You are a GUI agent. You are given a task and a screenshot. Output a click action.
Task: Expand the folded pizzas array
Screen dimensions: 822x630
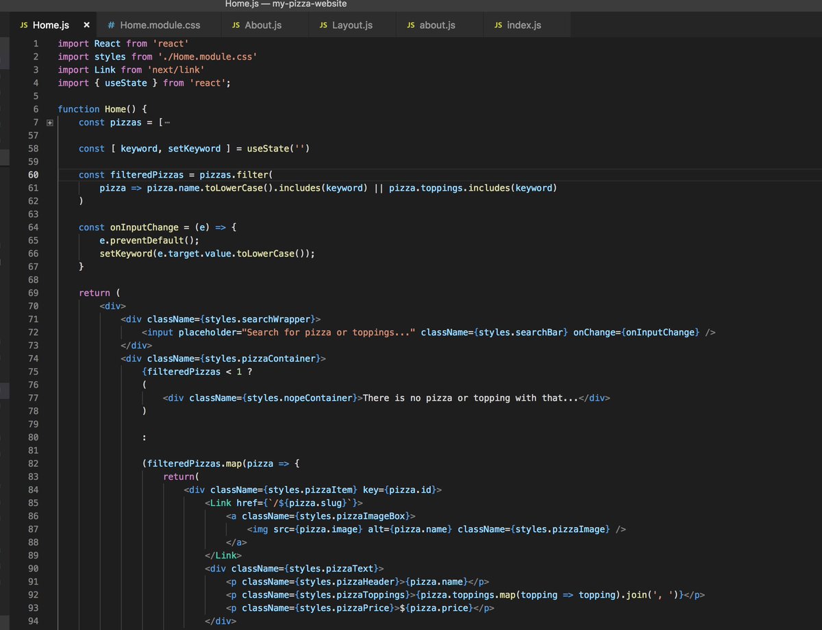(49, 123)
